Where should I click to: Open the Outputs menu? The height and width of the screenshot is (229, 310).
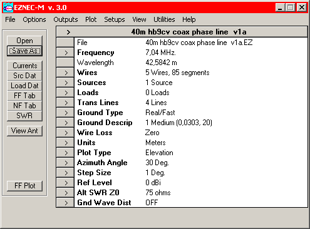point(66,19)
